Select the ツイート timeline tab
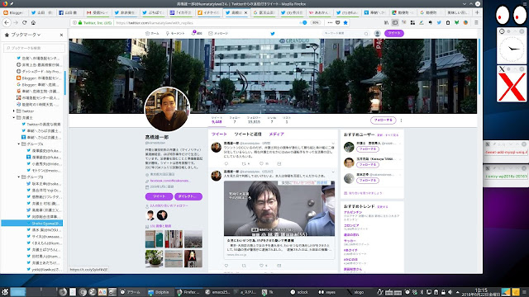The width and height of the screenshot is (529, 297). [219, 134]
